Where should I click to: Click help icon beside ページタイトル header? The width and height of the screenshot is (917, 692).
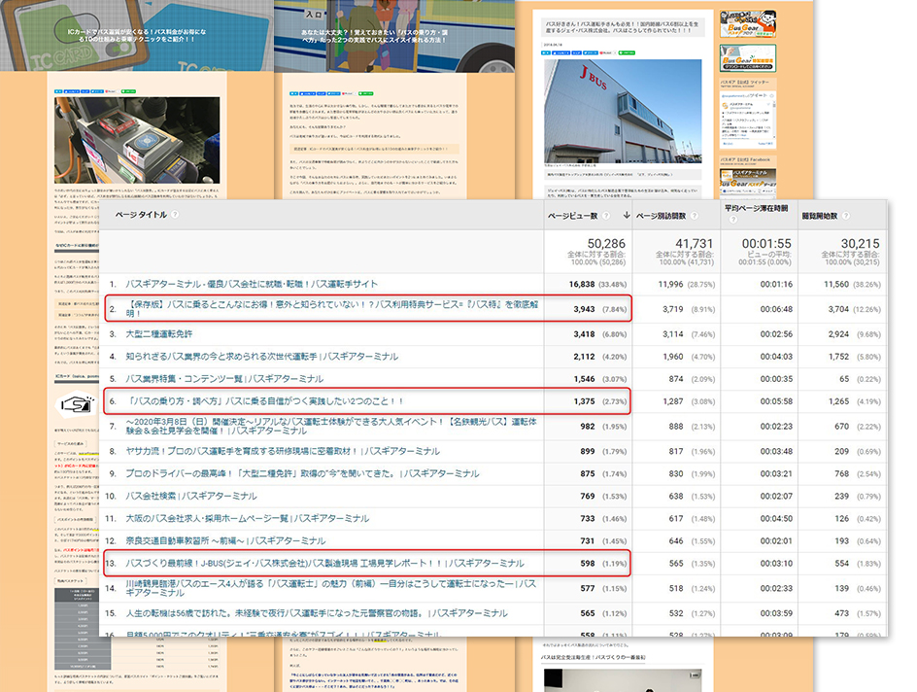[x=176, y=214]
